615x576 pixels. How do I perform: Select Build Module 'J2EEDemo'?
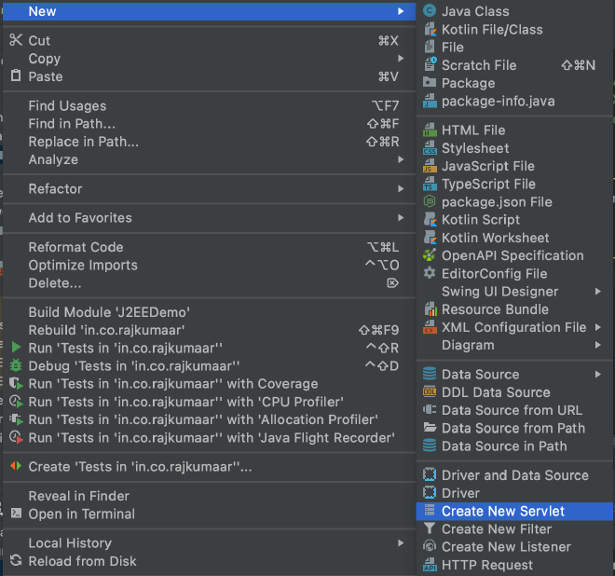point(209,312)
